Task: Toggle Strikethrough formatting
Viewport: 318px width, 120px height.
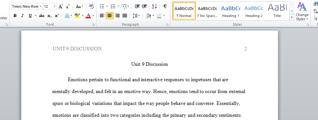Action: (42, 16)
